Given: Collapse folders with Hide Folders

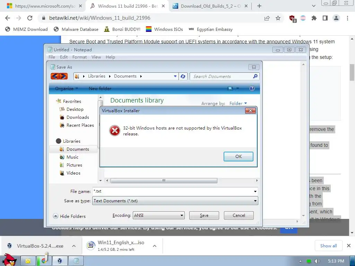Looking at the screenshot, I should point(69,216).
